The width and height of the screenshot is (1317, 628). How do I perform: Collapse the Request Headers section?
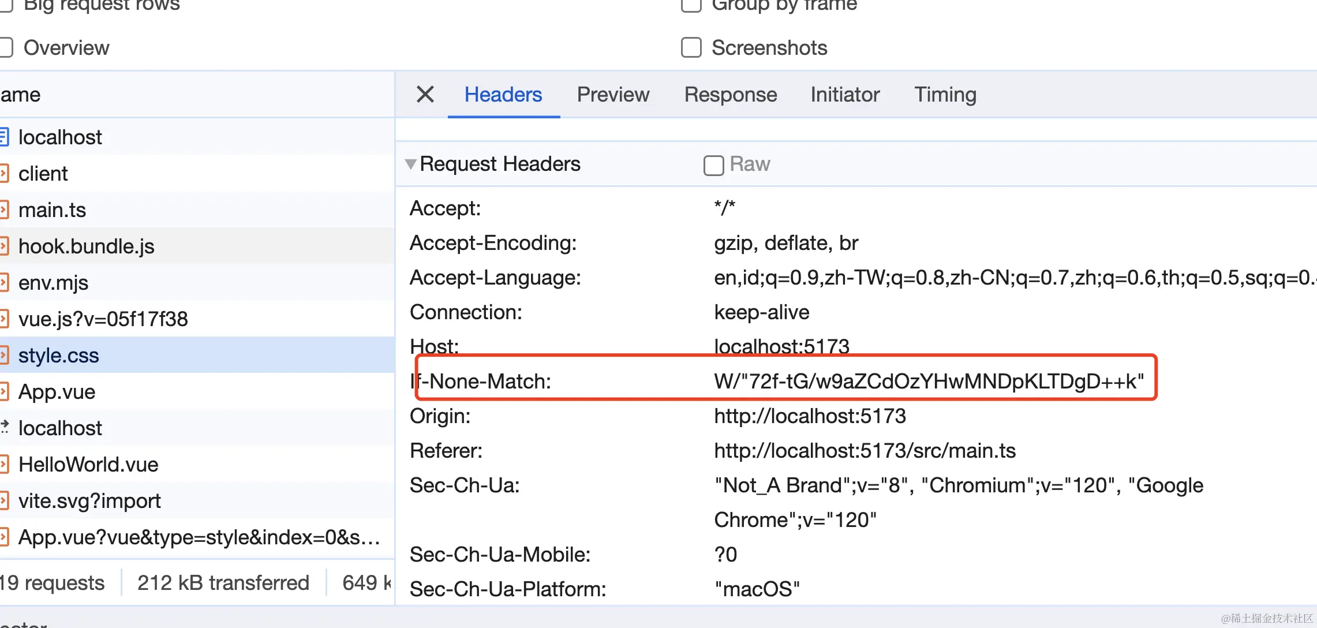pos(410,164)
